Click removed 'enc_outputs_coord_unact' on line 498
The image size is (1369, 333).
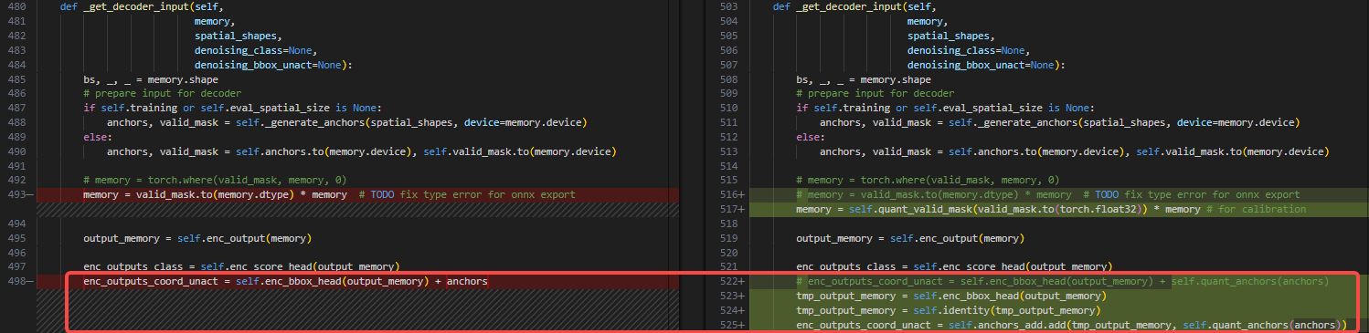tap(152, 281)
